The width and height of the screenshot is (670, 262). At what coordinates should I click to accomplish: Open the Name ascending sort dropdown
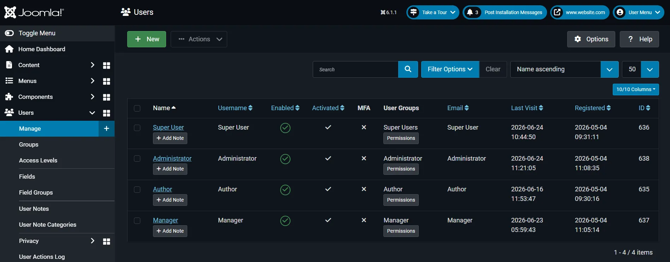point(564,69)
